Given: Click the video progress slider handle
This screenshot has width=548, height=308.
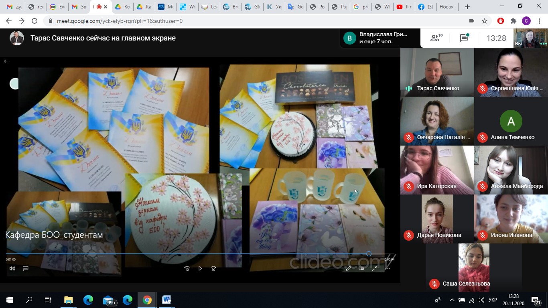Looking at the screenshot, I should pyautogui.click(x=369, y=254).
